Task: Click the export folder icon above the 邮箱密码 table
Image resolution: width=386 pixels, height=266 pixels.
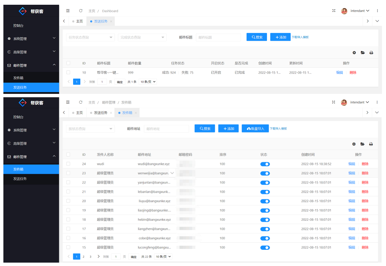Action: (x=362, y=144)
